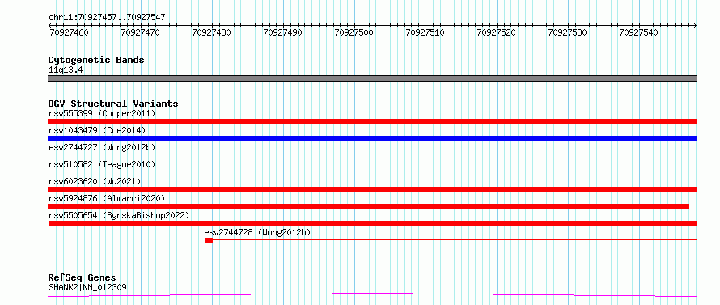
Task: Click the 11q13.4 band label
Action: [66, 70]
